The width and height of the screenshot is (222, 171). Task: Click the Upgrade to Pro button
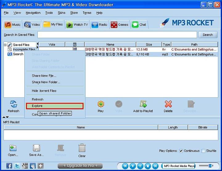coord(80,166)
